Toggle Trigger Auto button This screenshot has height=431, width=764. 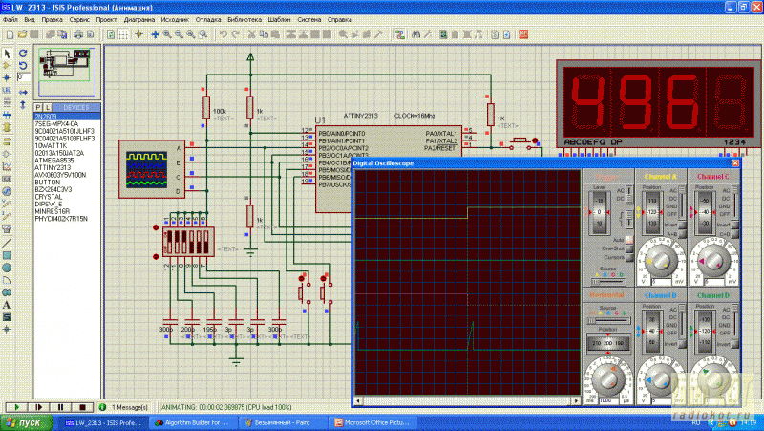click(x=629, y=240)
